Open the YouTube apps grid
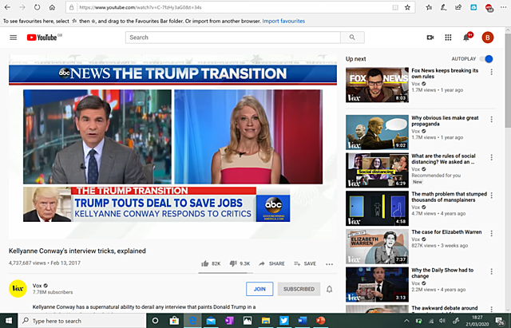Screen dimensions: 511x328 (x=449, y=38)
